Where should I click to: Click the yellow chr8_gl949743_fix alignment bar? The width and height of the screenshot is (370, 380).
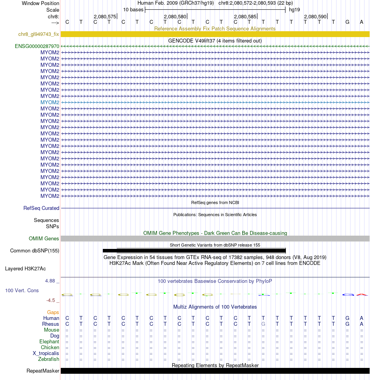coord(215,34)
